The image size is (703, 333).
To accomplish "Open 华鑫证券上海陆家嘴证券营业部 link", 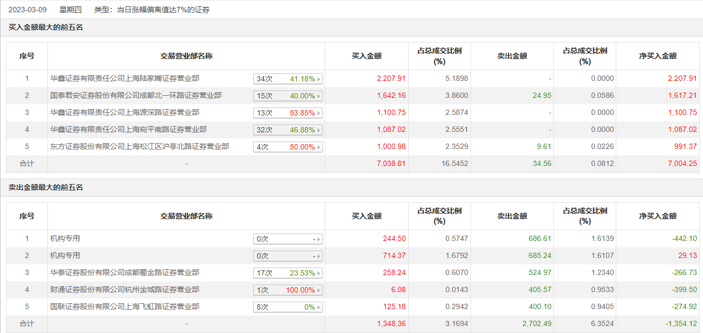I will coord(125,79).
